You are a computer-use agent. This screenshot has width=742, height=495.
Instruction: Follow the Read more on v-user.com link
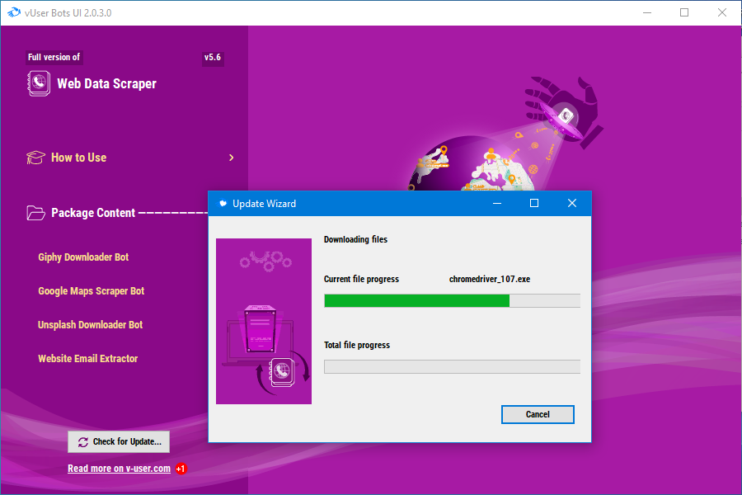(119, 469)
